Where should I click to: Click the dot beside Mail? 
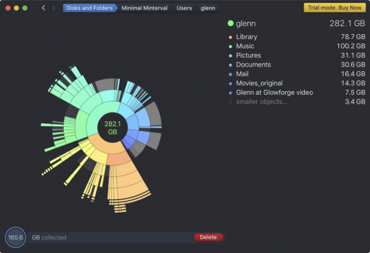[230, 75]
